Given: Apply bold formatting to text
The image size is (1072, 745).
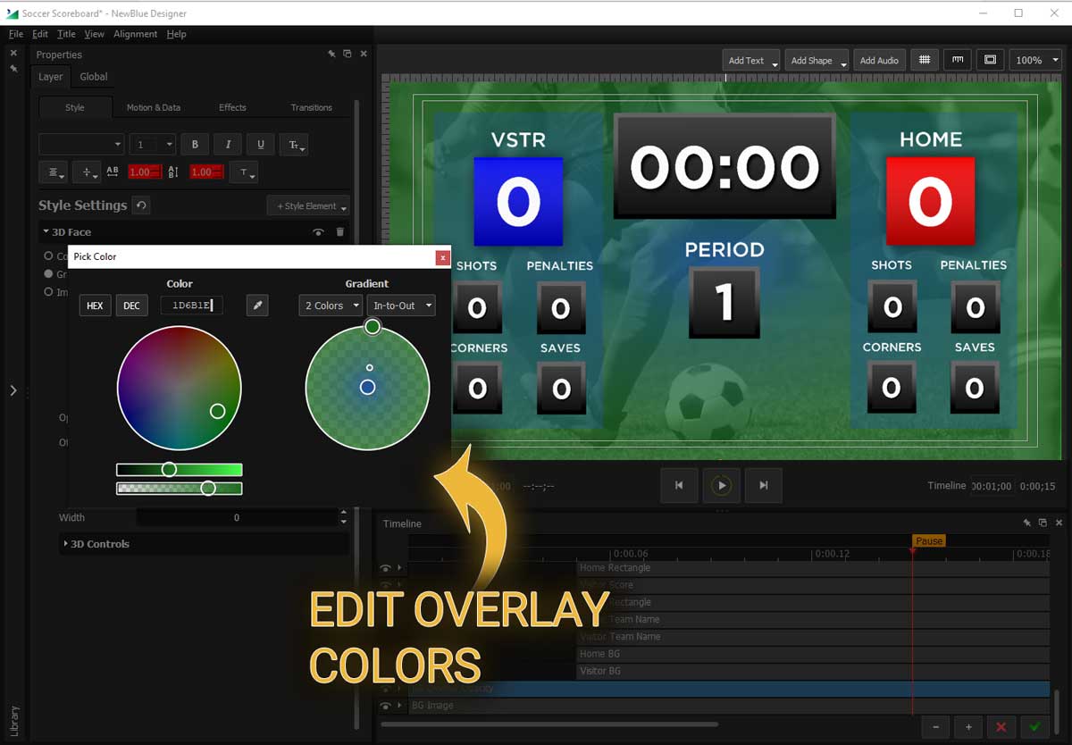Looking at the screenshot, I should pos(194,144).
